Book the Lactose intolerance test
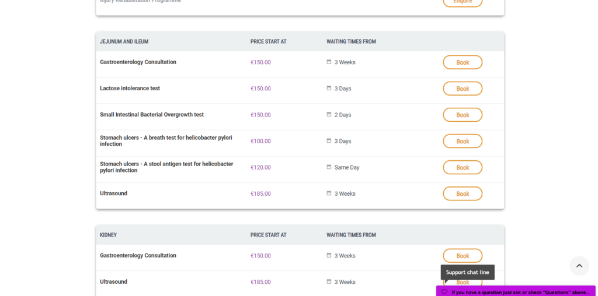The image size is (598, 296). [463, 89]
